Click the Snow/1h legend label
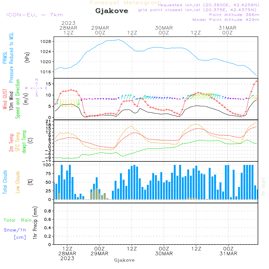The height and width of the screenshot is (269, 269). point(15,230)
